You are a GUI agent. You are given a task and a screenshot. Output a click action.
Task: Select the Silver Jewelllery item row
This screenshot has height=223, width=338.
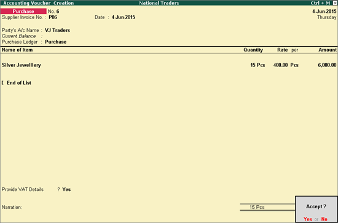coord(169,65)
